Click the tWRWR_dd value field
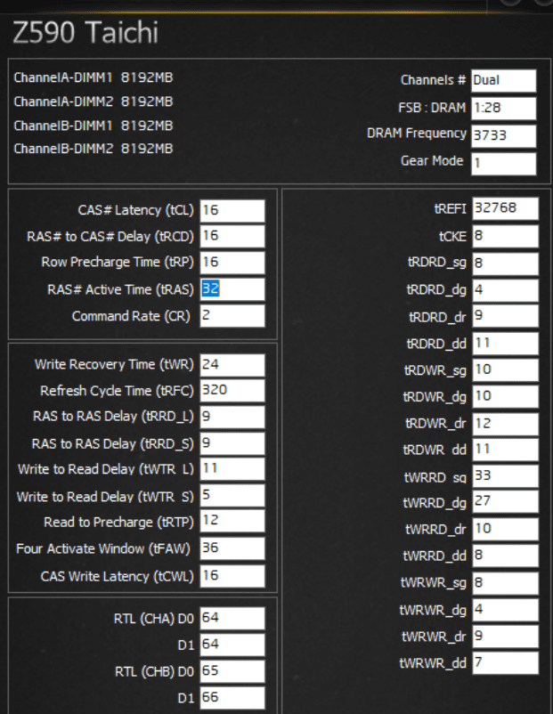Image resolution: width=553 pixels, height=714 pixels. pyautogui.click(x=505, y=662)
